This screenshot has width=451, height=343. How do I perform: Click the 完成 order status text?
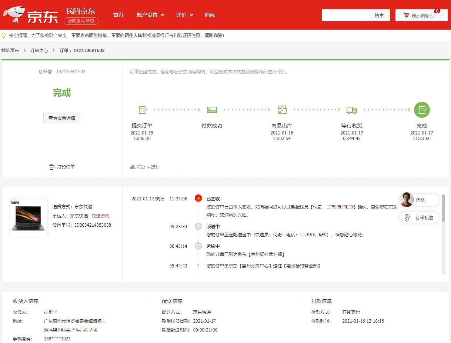coord(62,93)
